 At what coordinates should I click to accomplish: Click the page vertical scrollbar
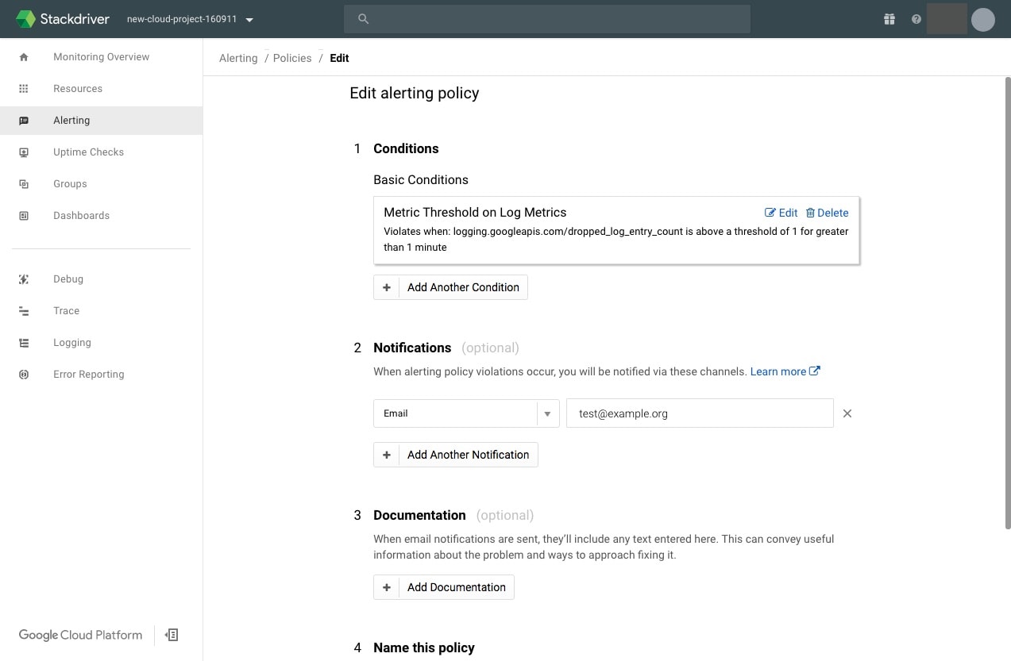tap(1007, 303)
